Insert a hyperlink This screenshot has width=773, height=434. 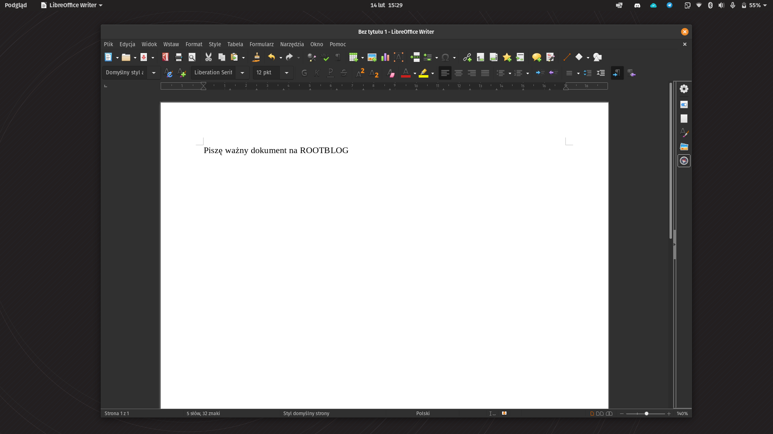click(467, 57)
